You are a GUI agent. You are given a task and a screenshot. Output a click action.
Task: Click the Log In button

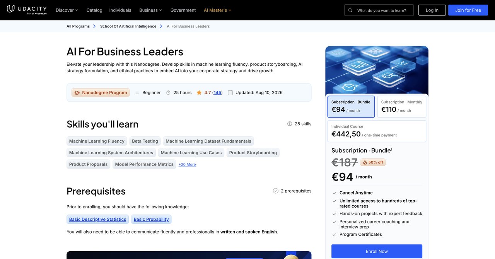(432, 10)
